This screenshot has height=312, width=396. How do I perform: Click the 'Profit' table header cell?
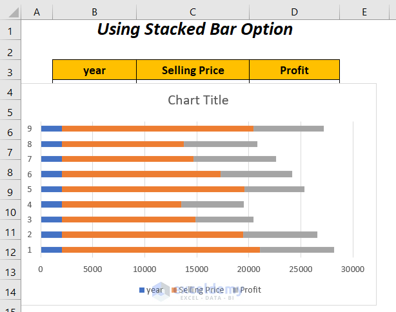tap(294, 70)
